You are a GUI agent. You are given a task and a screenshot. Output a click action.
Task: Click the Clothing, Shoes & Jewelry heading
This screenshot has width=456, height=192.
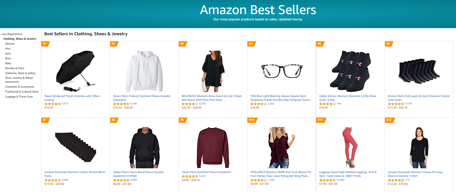[20, 39]
